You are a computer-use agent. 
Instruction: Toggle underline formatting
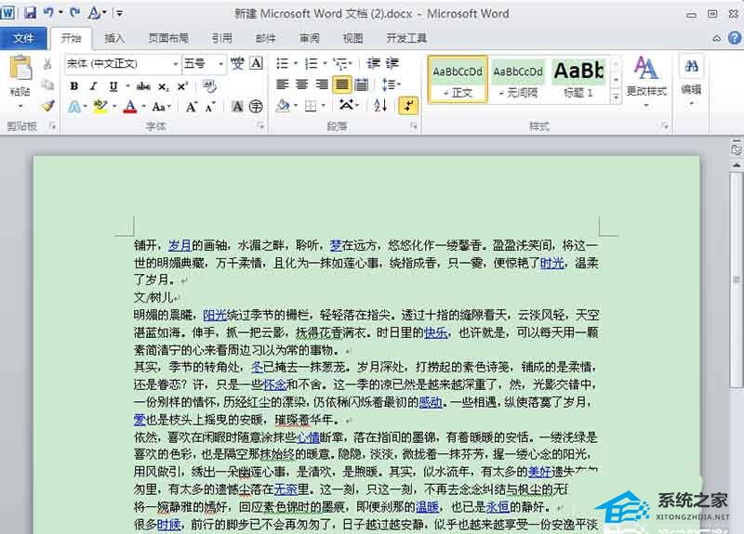(x=113, y=86)
